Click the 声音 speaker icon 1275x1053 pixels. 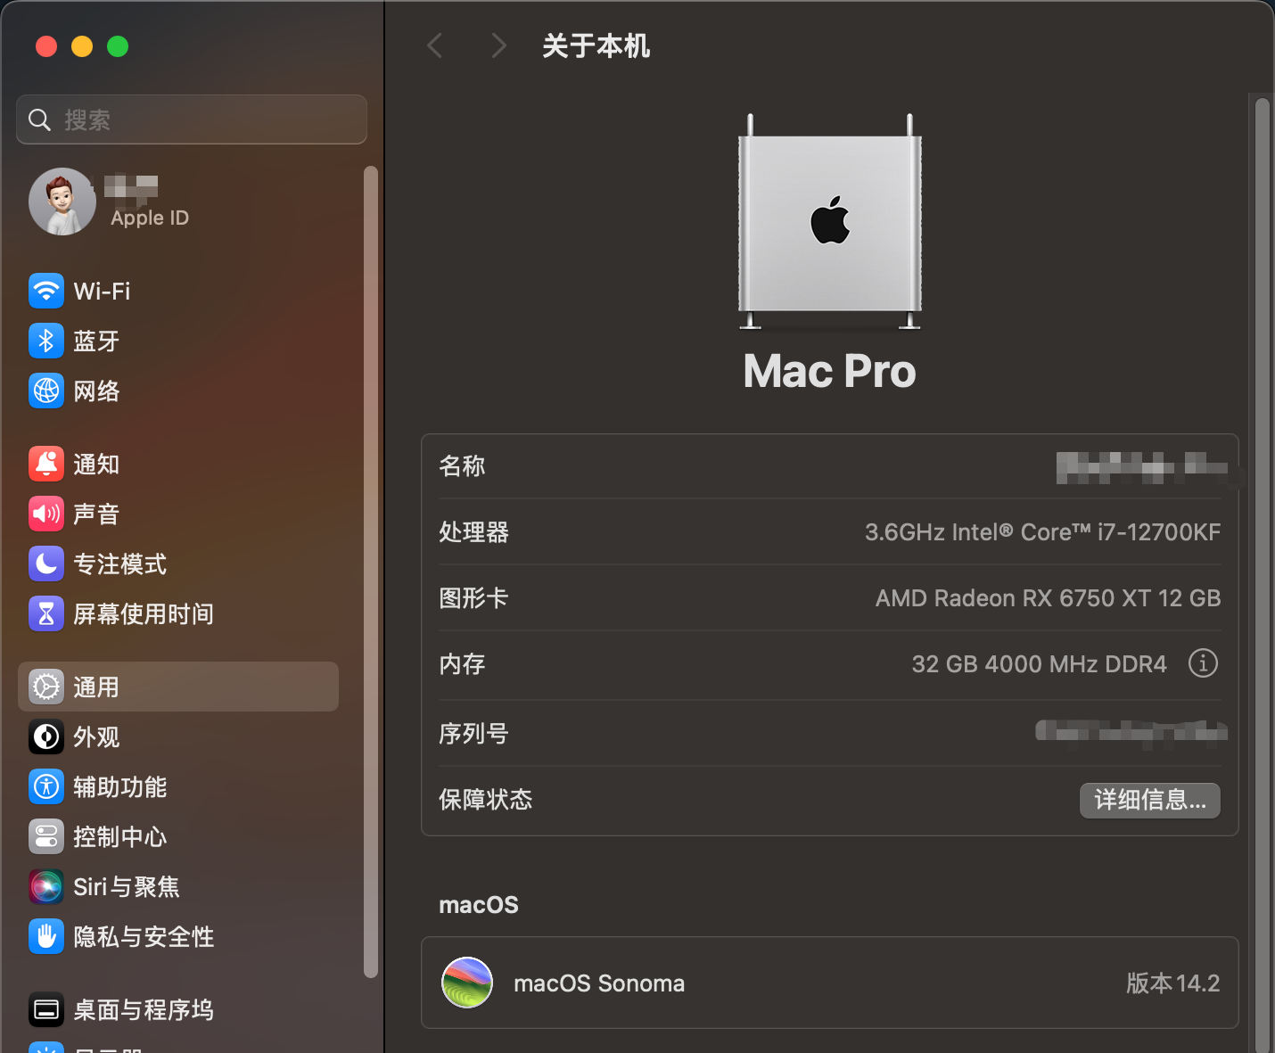(46, 514)
